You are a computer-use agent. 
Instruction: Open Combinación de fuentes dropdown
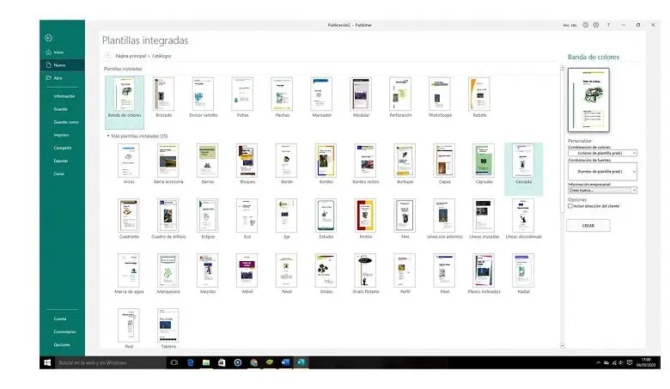pos(602,172)
